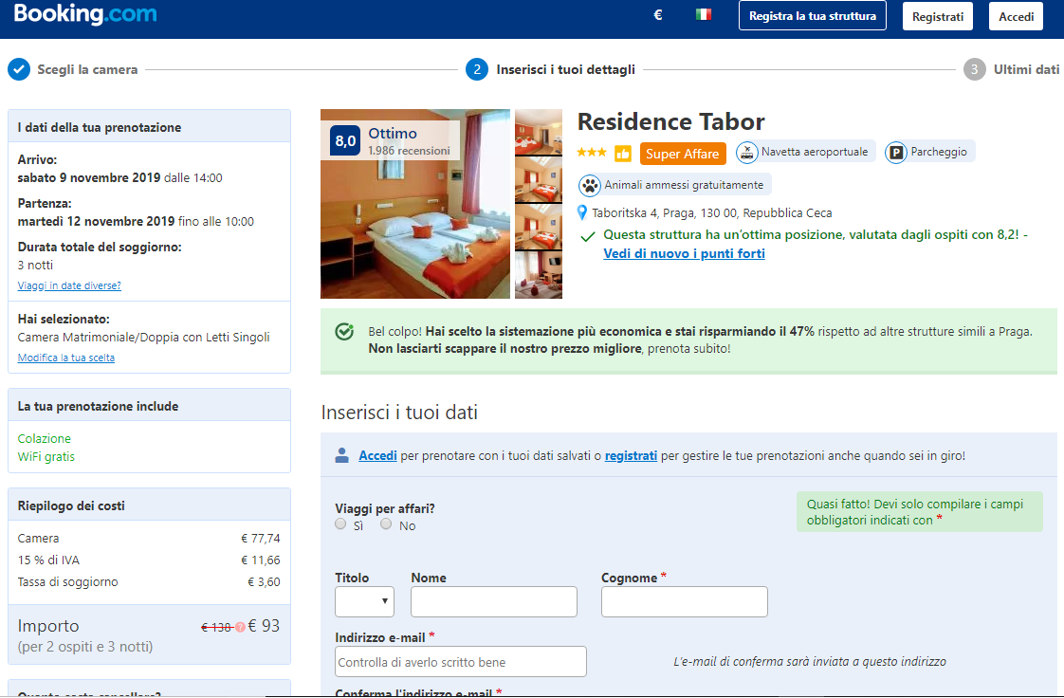Click Registra la tua struttura button

[813, 15]
